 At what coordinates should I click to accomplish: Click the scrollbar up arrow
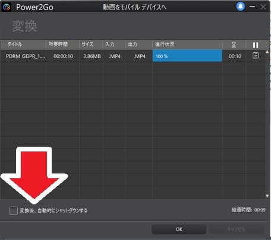pyautogui.click(x=267, y=52)
